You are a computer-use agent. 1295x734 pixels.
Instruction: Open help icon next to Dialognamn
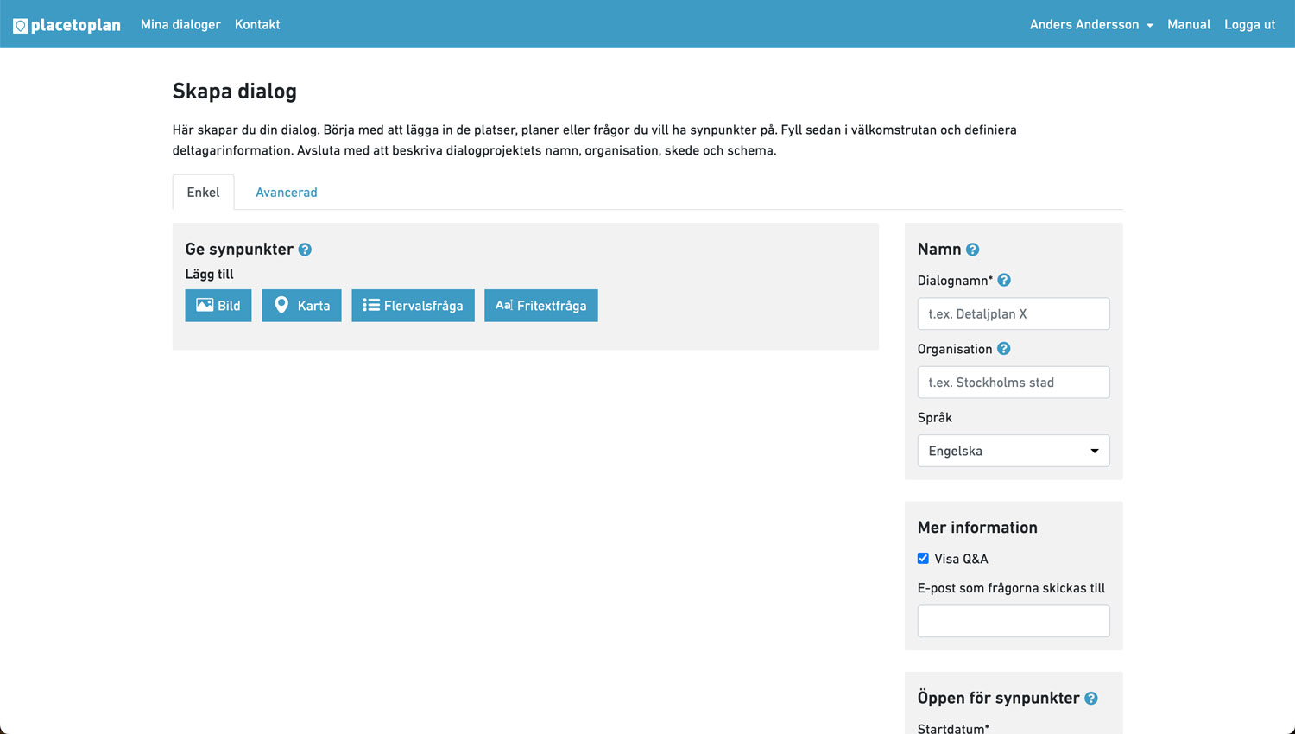pos(1004,281)
